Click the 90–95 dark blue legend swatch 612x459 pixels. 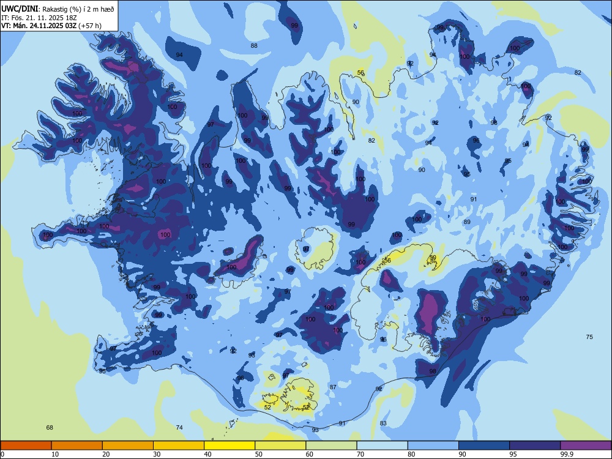click(484, 446)
